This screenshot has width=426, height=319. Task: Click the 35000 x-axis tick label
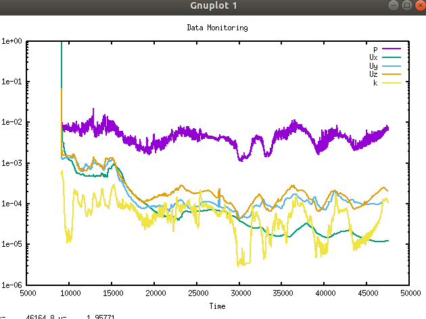pyautogui.click(x=283, y=293)
